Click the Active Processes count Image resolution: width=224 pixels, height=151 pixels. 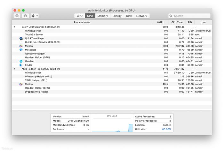(x=170, y=117)
